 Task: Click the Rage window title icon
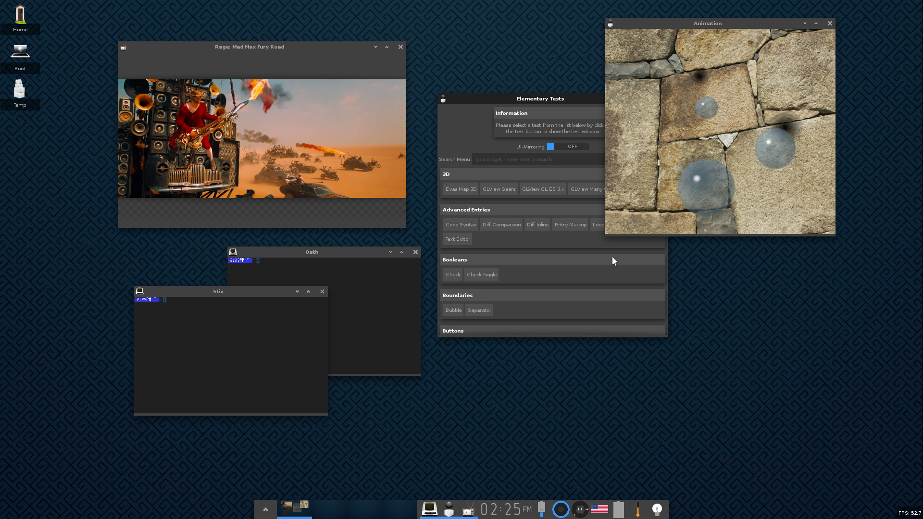tap(124, 47)
